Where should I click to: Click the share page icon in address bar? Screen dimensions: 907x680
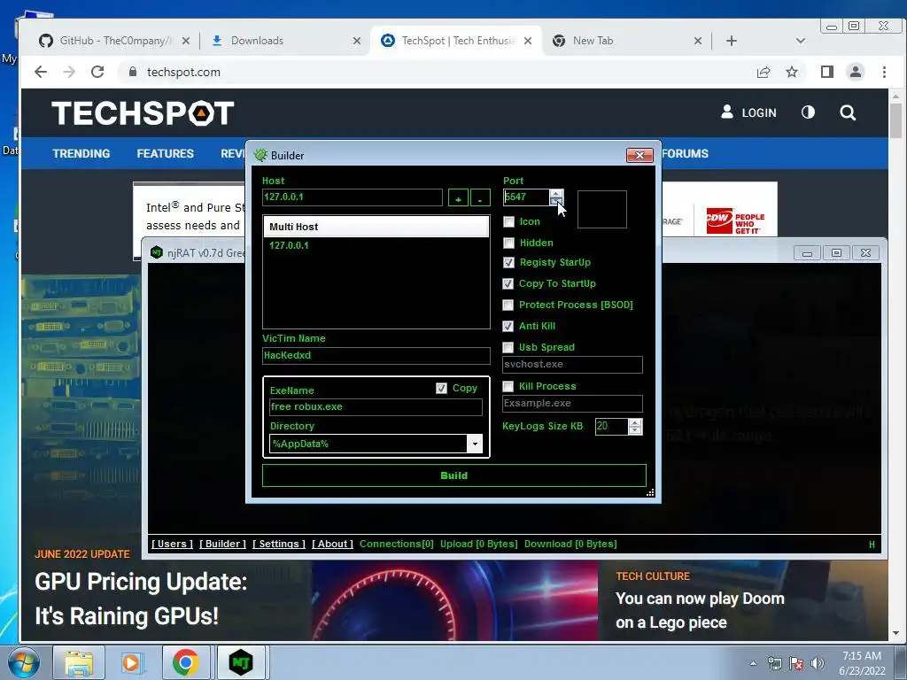click(763, 72)
